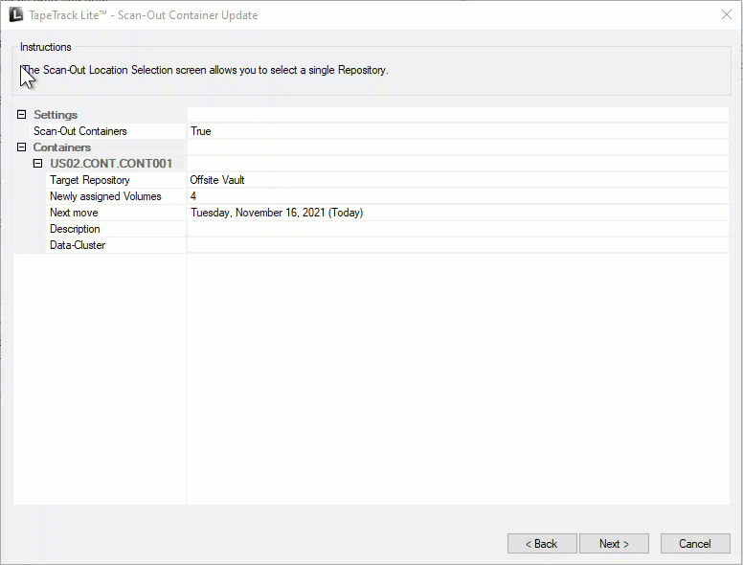Go Back to previous step
The height and width of the screenshot is (565, 743).
tap(542, 544)
